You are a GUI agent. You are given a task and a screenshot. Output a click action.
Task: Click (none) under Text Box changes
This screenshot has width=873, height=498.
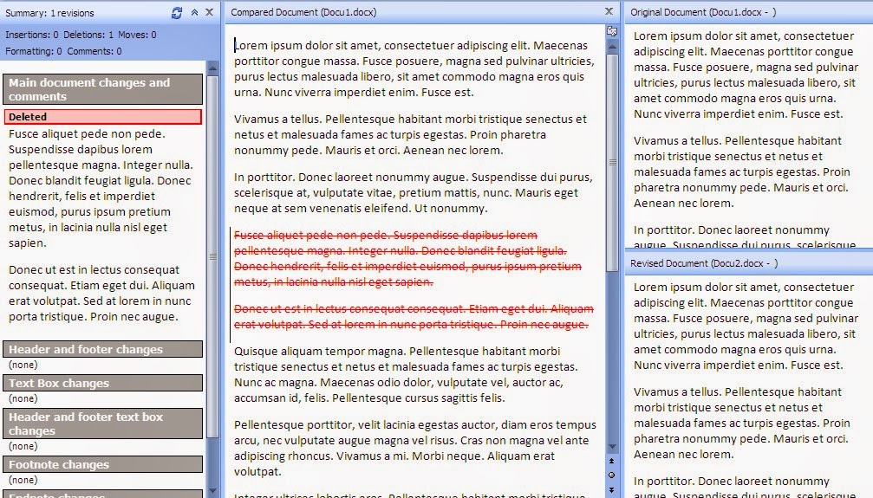click(x=23, y=399)
